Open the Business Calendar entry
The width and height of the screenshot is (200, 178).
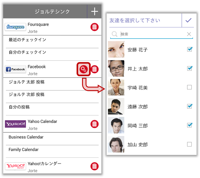click(52, 139)
